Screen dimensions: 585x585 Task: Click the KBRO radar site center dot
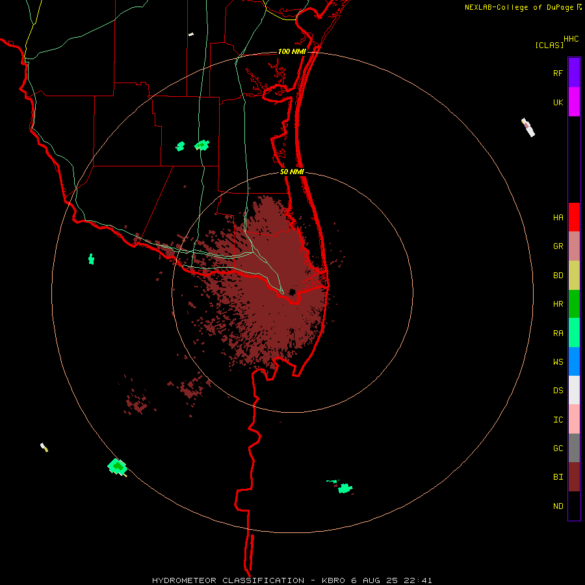pos(292,292)
